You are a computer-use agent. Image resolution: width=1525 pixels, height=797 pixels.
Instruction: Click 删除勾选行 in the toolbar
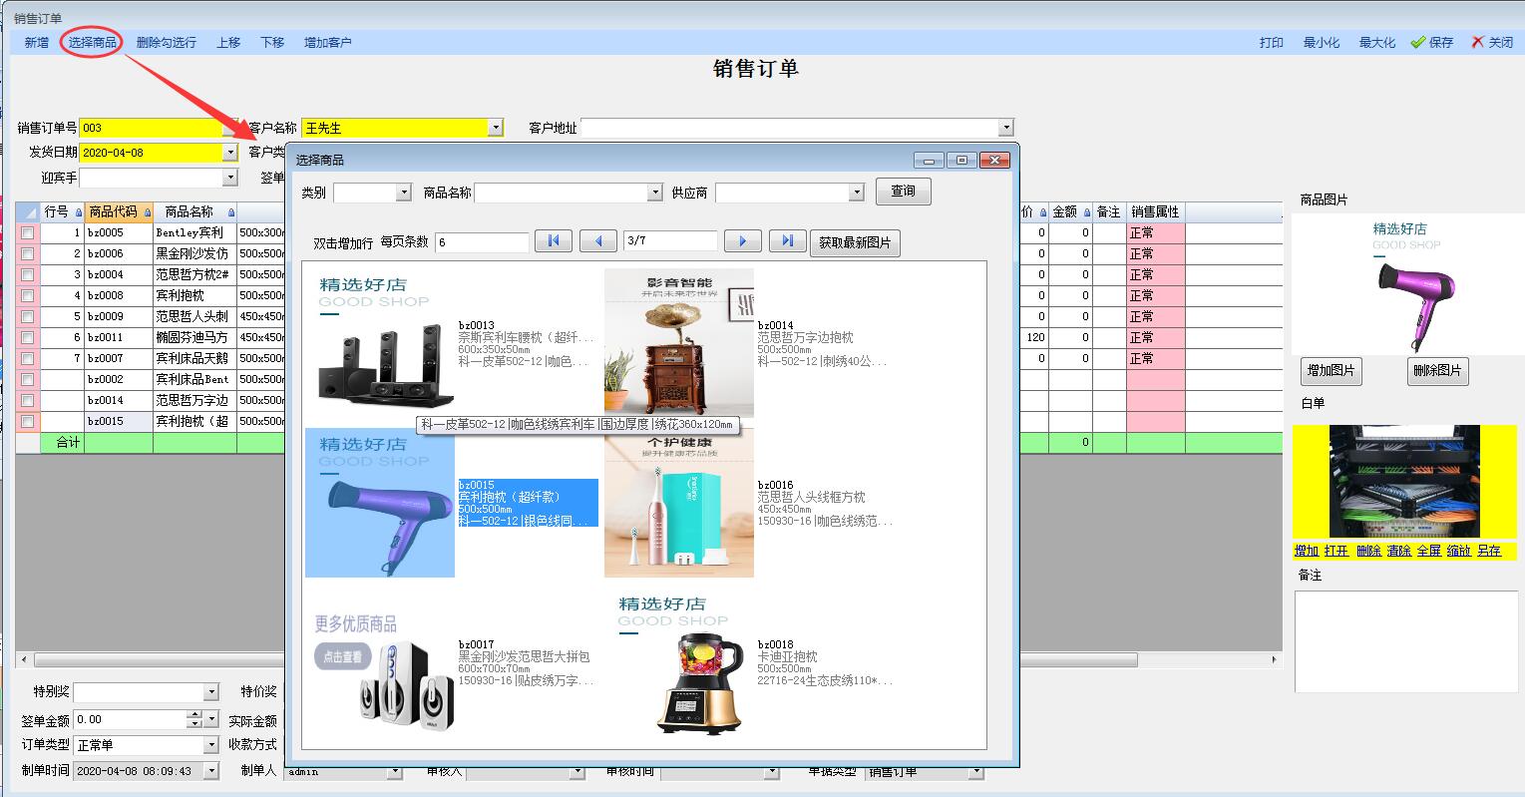pos(166,42)
